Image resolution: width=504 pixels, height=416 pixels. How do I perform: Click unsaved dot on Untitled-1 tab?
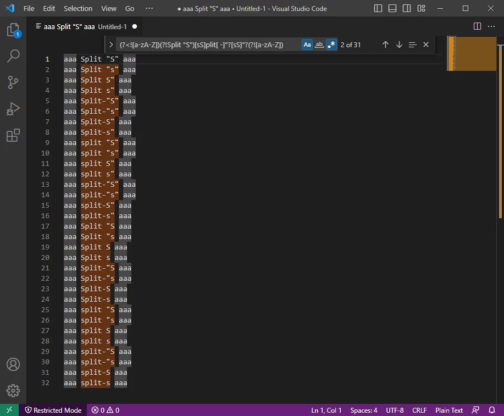point(135,27)
